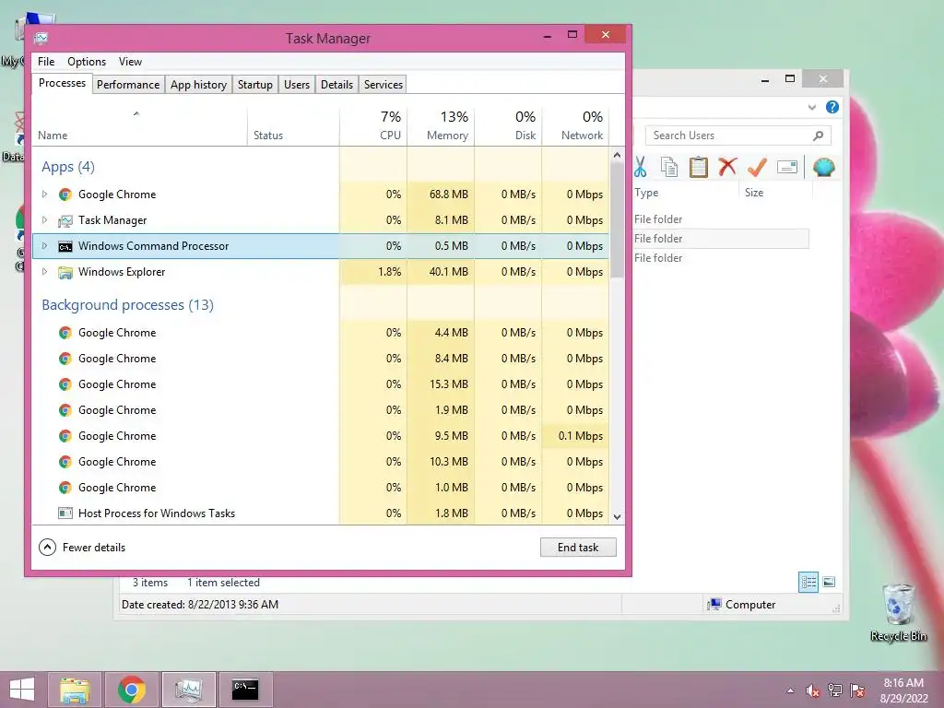This screenshot has width=944, height=708.
Task: Click the Action Center flag tray icon
Action: [857, 690]
